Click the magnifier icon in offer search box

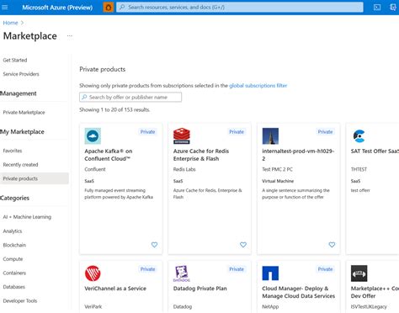tap(84, 97)
